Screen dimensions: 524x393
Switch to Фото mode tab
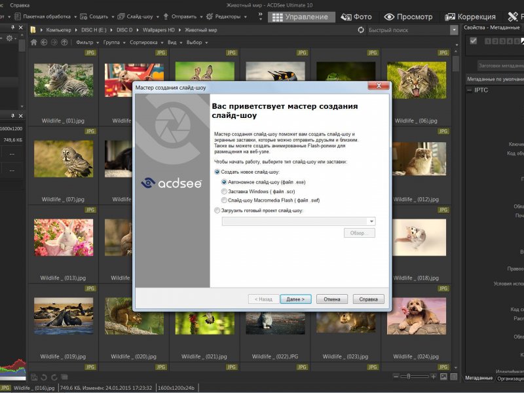point(356,17)
